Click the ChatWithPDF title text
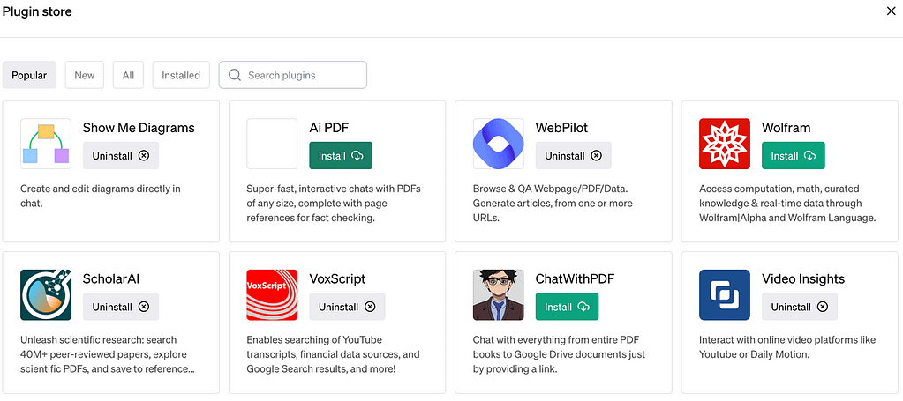This screenshot has height=401, width=903. (576, 279)
